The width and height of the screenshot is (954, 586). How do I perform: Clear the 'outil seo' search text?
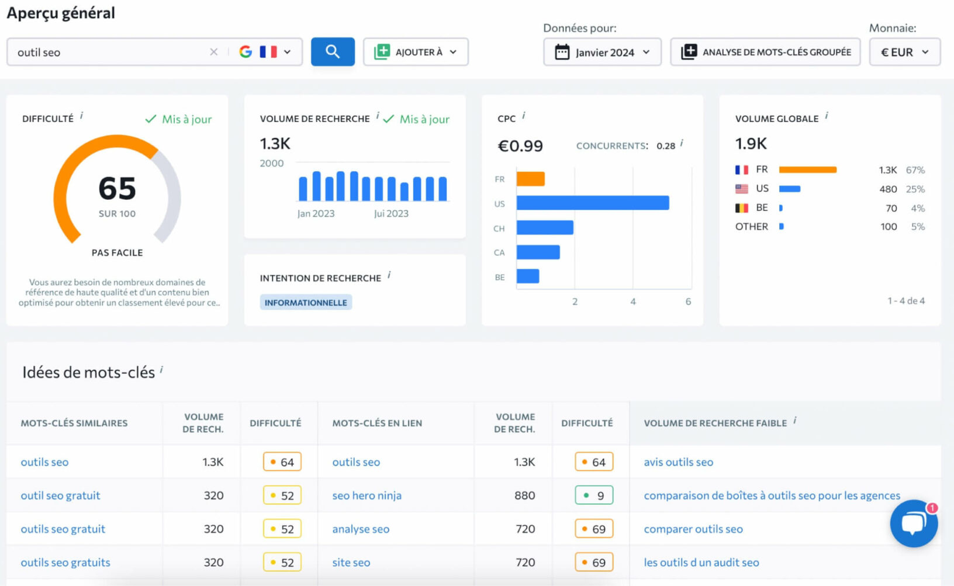[x=213, y=52]
